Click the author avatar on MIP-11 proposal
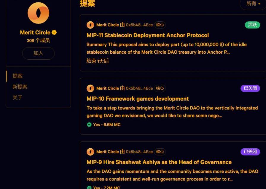Image resolution: width=266 pixels, height=189 pixels. 90,25
